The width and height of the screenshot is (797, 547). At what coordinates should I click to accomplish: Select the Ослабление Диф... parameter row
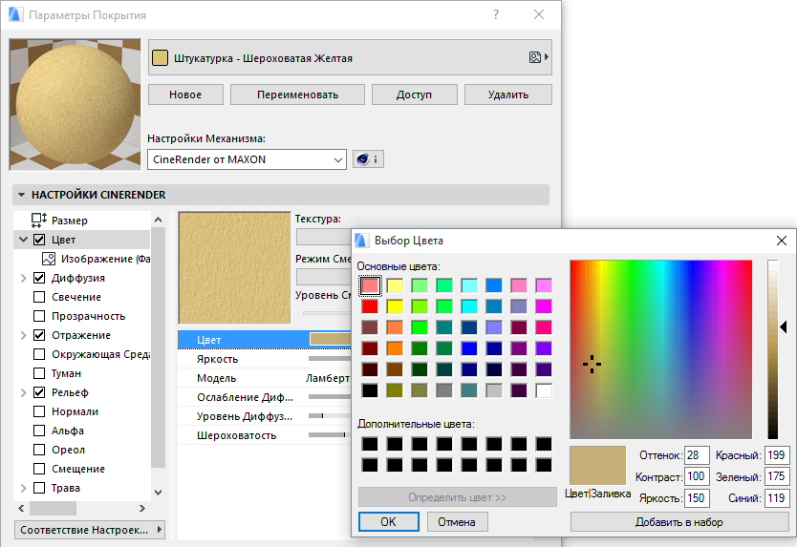[x=265, y=397]
